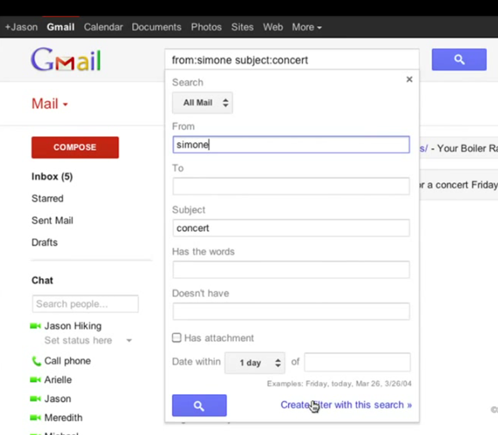Click the From field containing simone
Image resolution: width=498 pixels, height=435 pixels.
tap(291, 145)
